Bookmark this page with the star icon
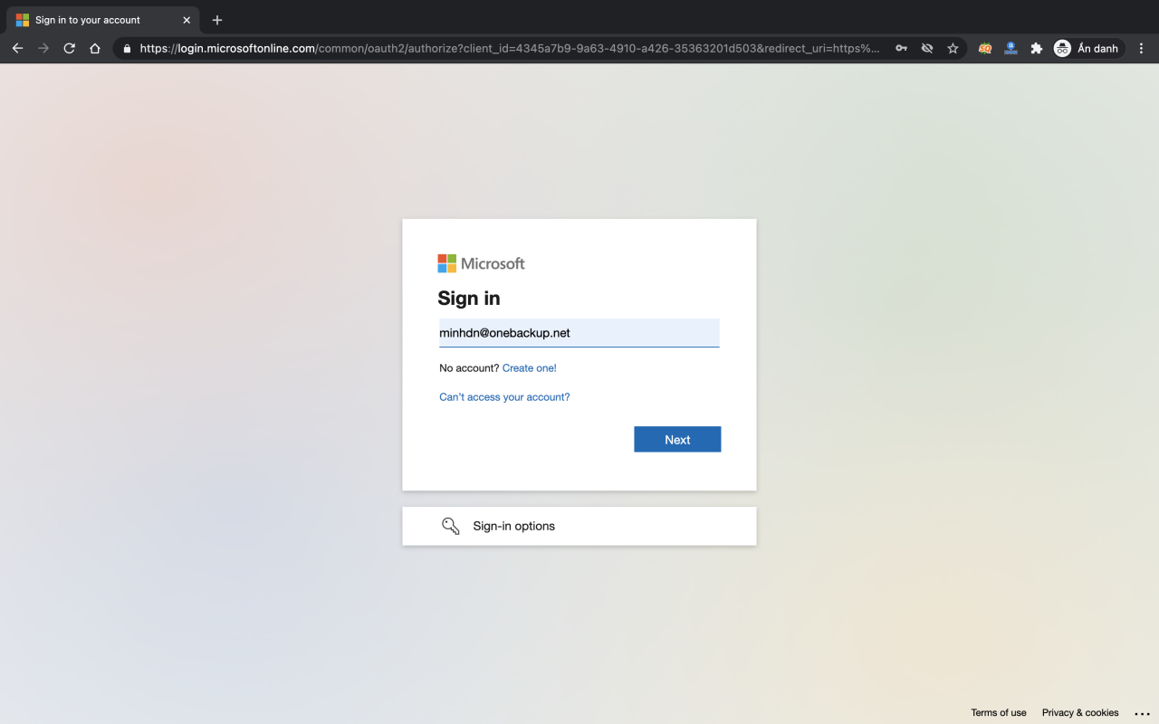 pos(953,49)
